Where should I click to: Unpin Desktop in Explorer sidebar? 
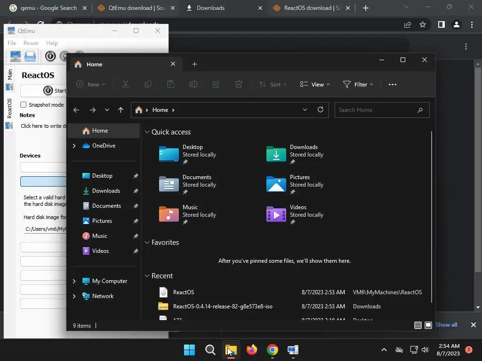(136, 176)
